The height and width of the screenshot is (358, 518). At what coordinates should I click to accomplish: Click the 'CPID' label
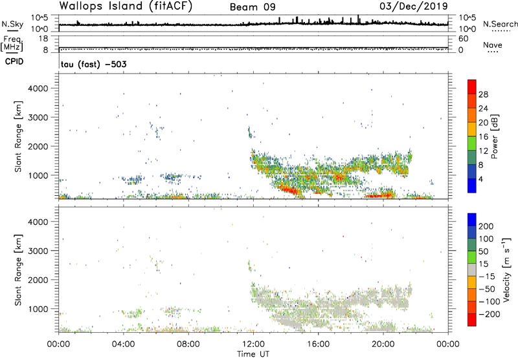coord(14,61)
